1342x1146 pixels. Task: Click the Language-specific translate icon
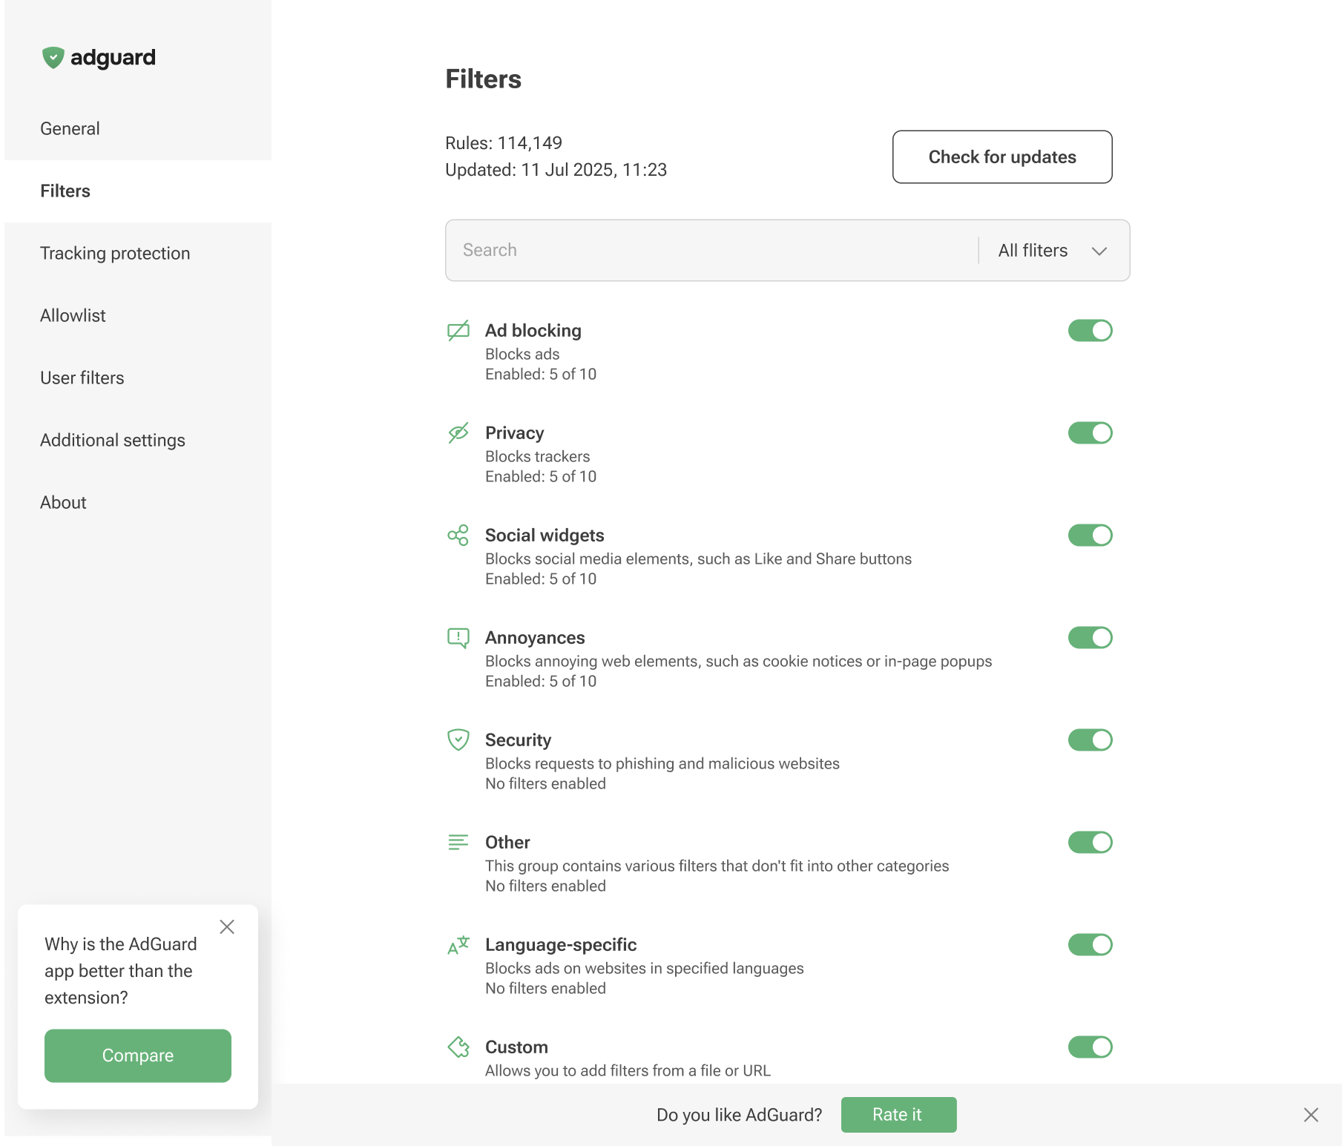tap(458, 945)
